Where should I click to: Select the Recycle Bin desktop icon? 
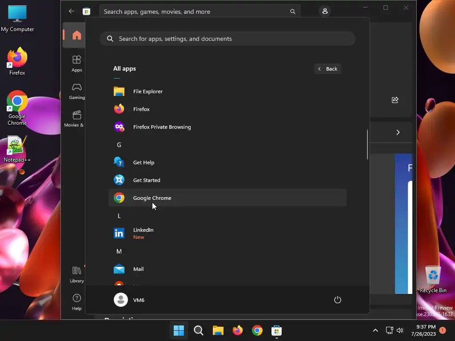[433, 280]
